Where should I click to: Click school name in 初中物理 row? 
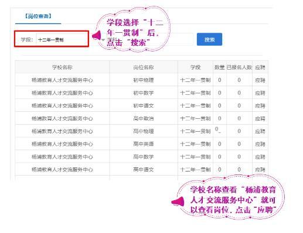[62, 80]
